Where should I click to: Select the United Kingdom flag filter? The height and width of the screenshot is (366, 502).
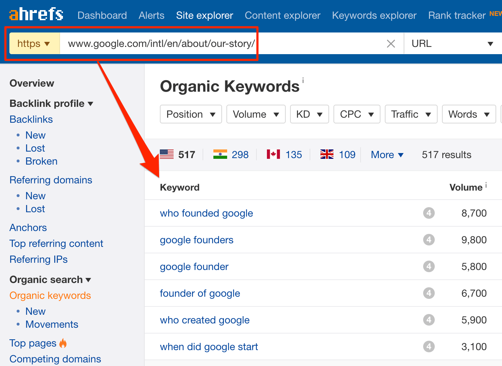click(327, 154)
